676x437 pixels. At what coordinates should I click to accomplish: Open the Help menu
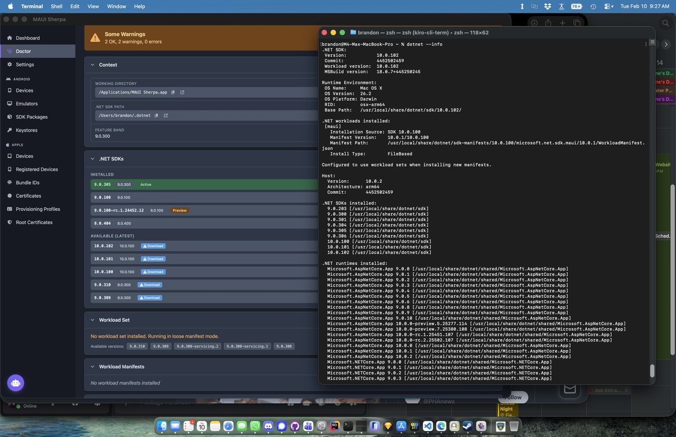pyautogui.click(x=139, y=6)
